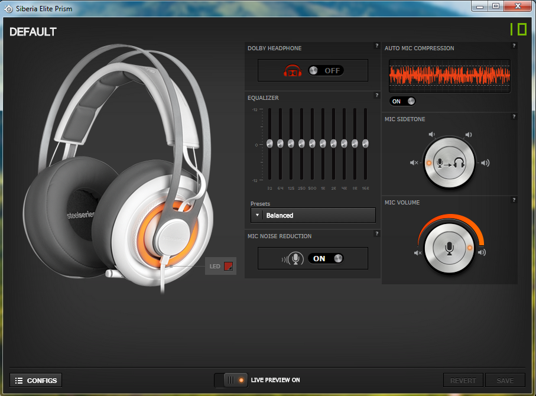536x396 pixels.
Task: Click the mic sidetone mute speaker icon
Action: click(414, 163)
